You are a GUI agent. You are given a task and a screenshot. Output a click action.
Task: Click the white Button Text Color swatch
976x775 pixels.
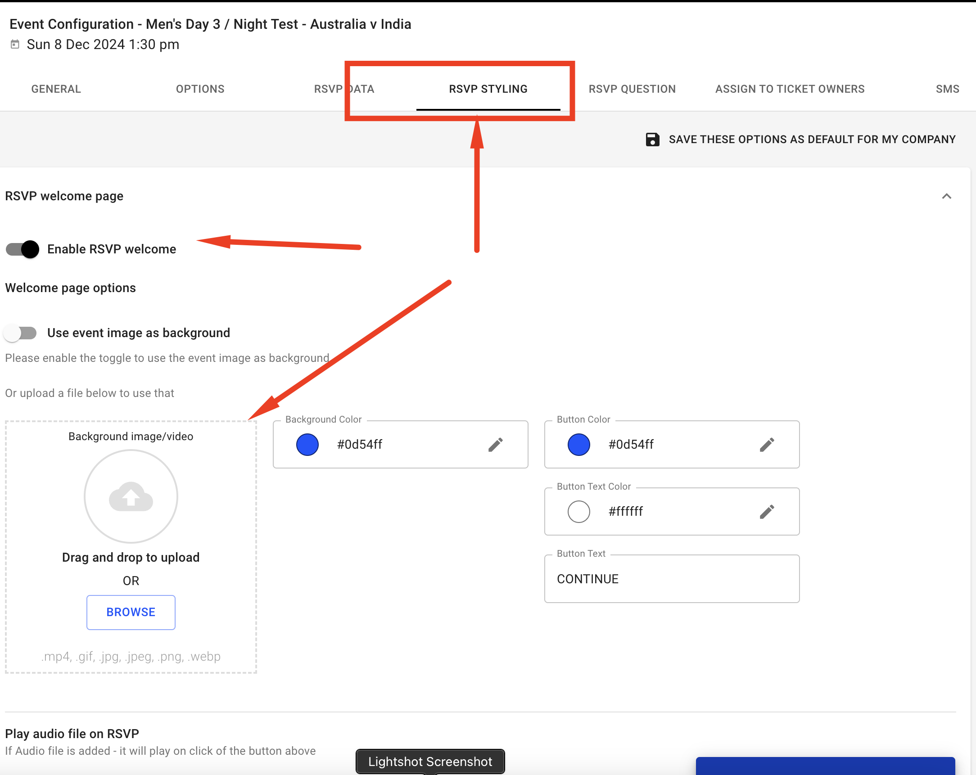[x=578, y=512]
